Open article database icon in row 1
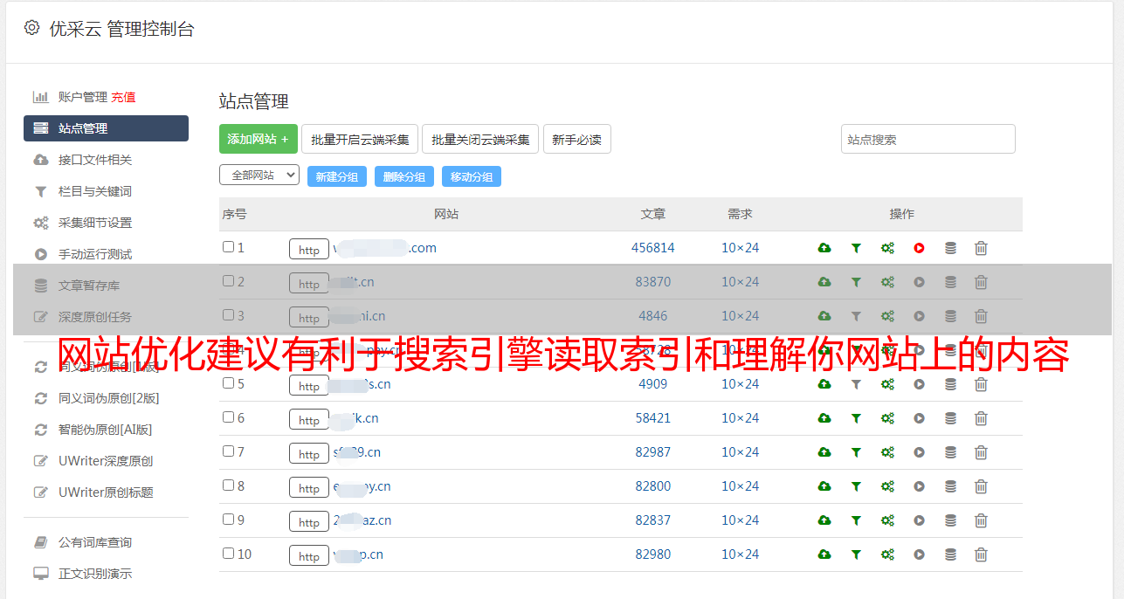This screenshot has height=599, width=1124. point(950,248)
